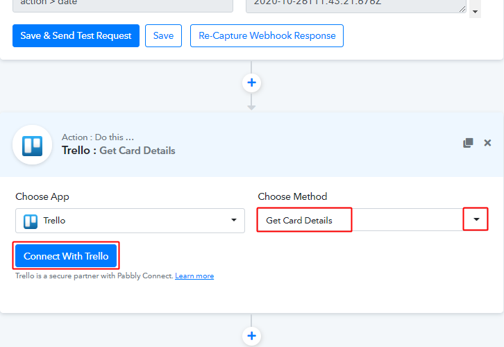Click the Choose App dropdown arrow

coord(234,220)
